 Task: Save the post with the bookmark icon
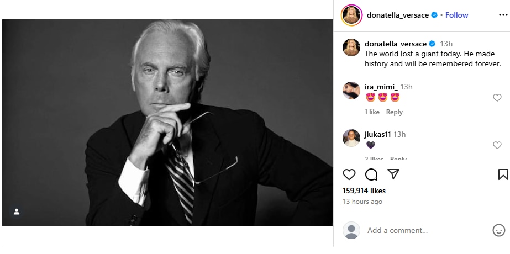coord(503,174)
